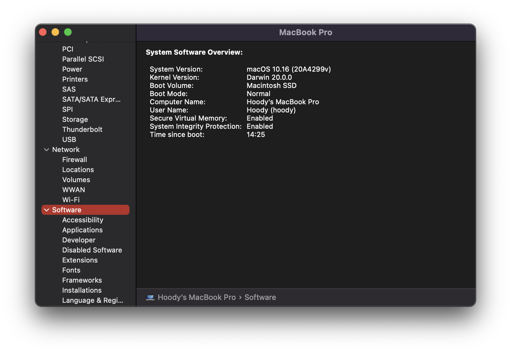Open Accessibility under Software
511x353 pixels.
(x=83, y=220)
